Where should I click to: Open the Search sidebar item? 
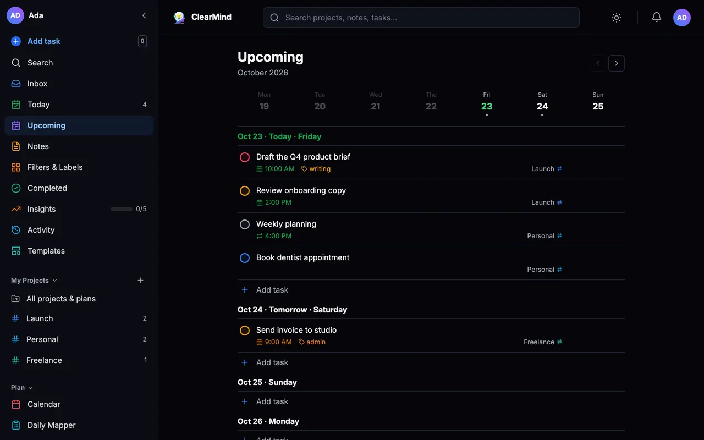click(x=79, y=63)
